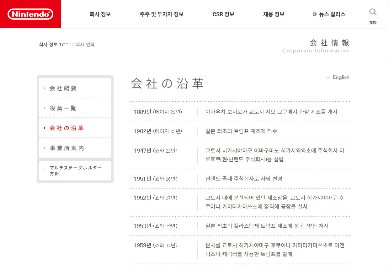Click the breadcrumb separator arrow after 회사 정보 TOP
389x268 pixels.
(x=72, y=44)
